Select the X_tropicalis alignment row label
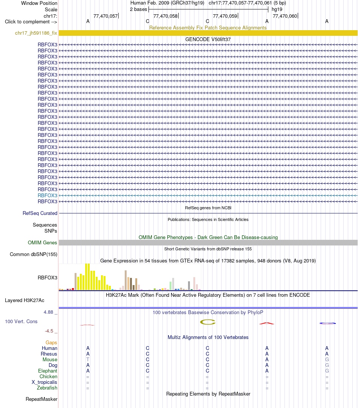The image size is (358, 408). tap(44, 382)
